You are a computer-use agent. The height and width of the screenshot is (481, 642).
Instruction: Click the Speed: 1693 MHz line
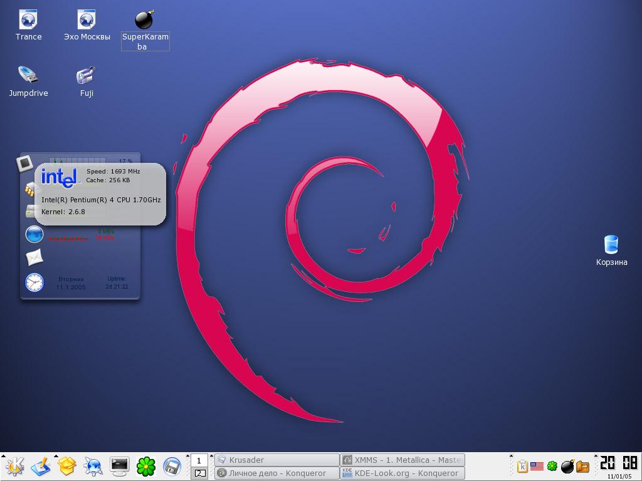(x=113, y=172)
